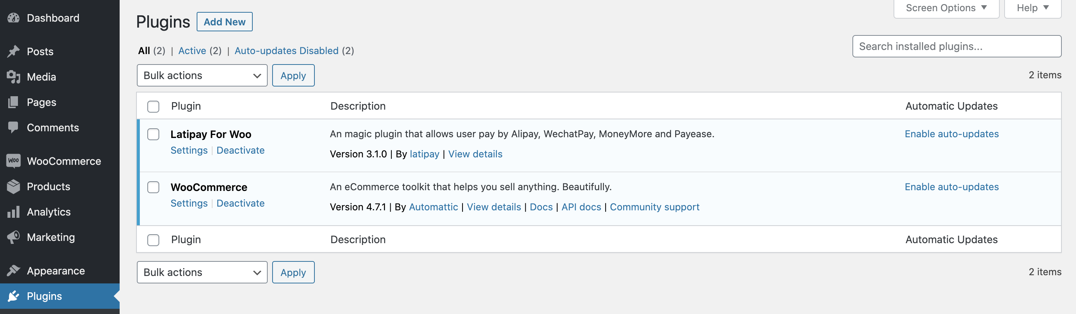Filter by All plugins

pos(144,51)
